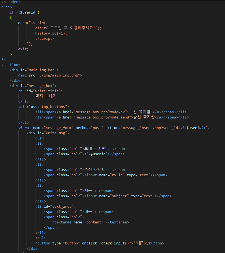Image resolution: width=225 pixels, height=253 pixels.
Task: Click the col2 span with <?=$userid?>
Action: click(84, 154)
